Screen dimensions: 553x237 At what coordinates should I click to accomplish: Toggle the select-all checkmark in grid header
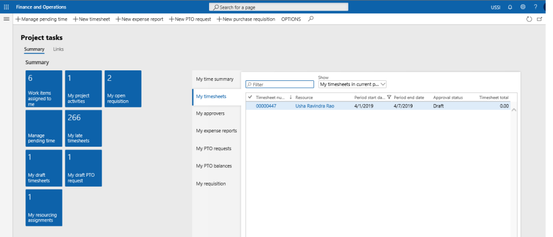click(250, 97)
